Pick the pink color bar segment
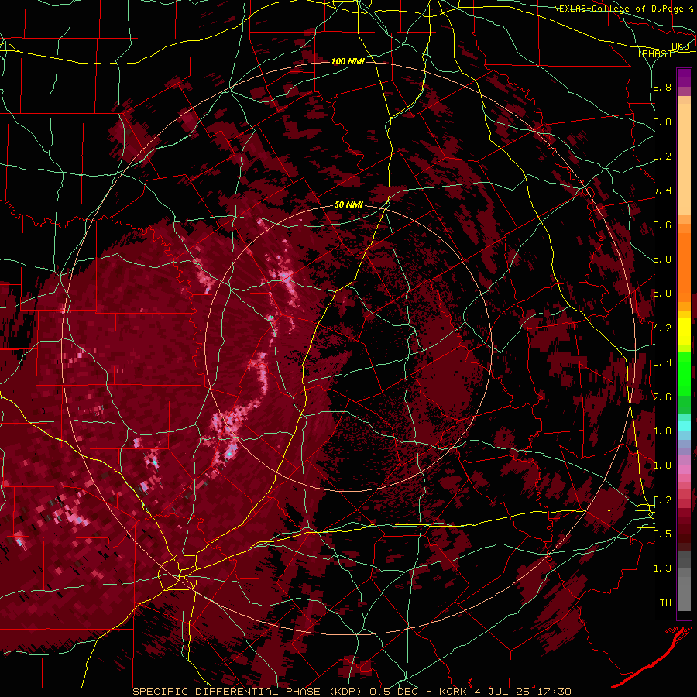 coord(684,469)
